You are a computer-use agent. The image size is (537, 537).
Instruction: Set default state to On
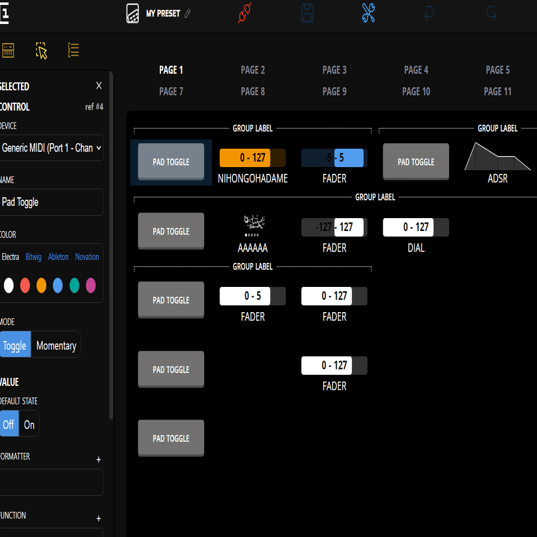click(x=28, y=424)
